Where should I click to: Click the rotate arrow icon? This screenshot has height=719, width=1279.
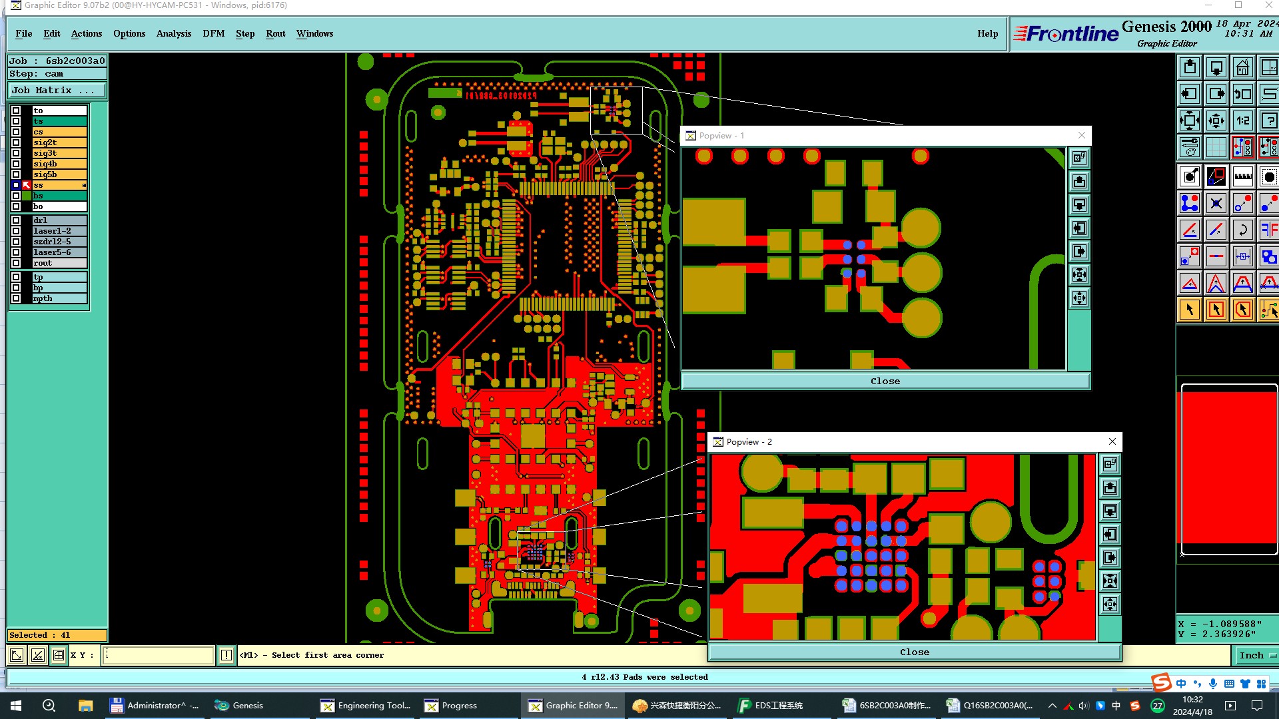pos(1243,230)
